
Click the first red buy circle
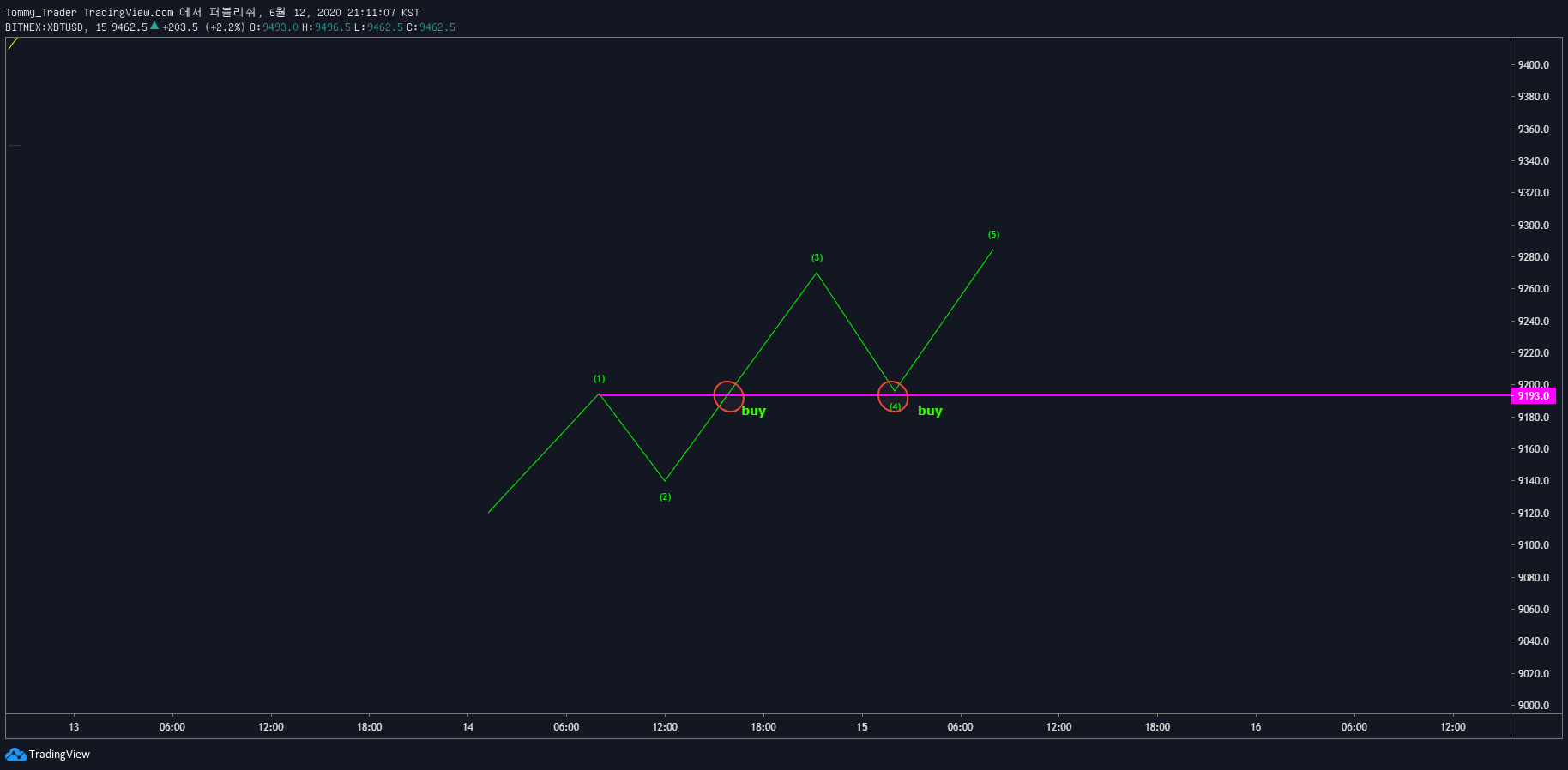click(x=728, y=396)
